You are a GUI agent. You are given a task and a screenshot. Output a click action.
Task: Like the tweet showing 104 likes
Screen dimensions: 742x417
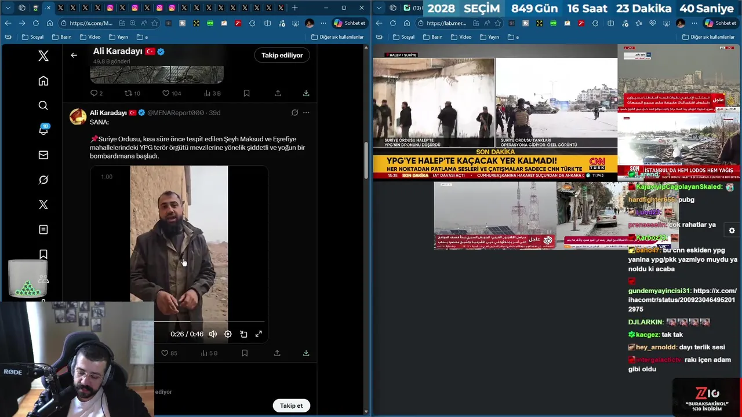click(x=171, y=93)
